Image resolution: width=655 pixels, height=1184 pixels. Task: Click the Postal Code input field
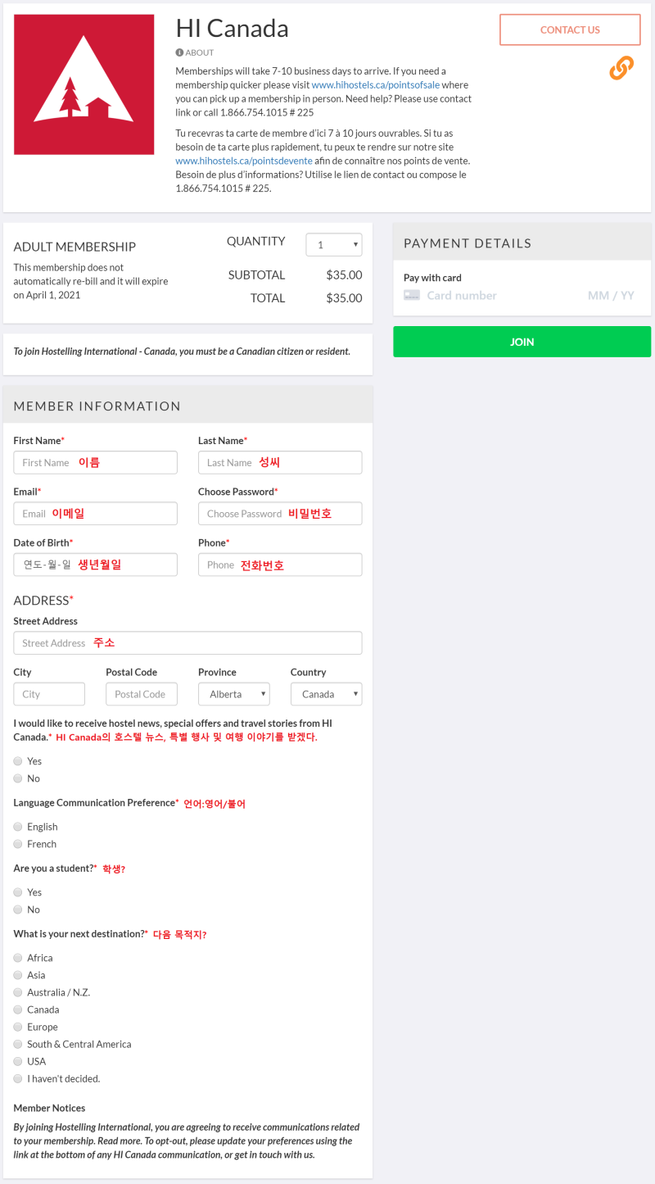click(x=141, y=694)
